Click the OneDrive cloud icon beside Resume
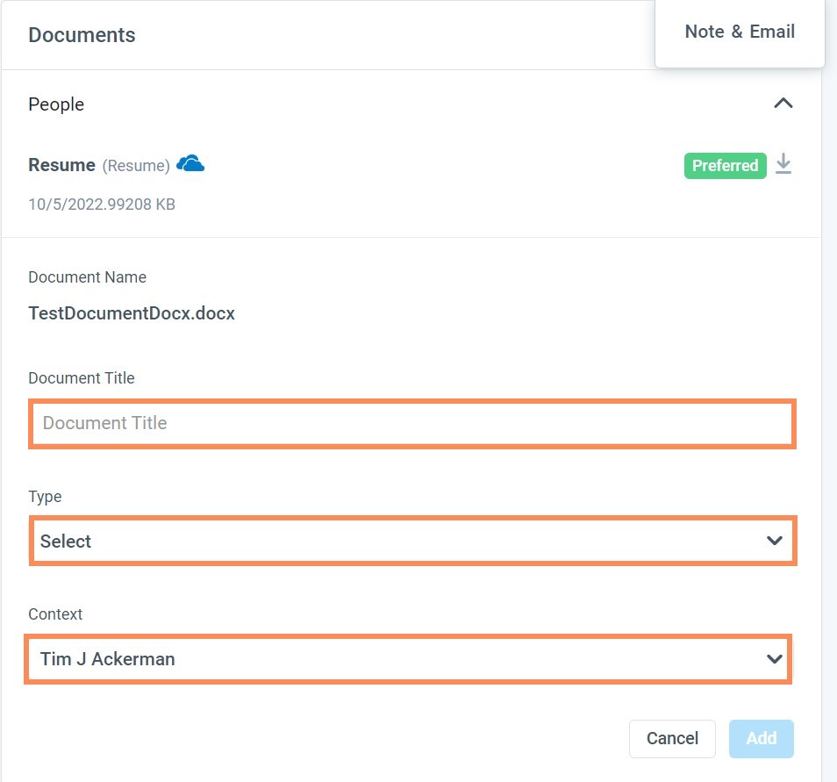The image size is (837, 782). click(x=190, y=164)
